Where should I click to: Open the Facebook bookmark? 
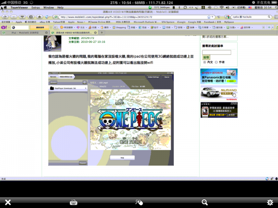point(212,22)
